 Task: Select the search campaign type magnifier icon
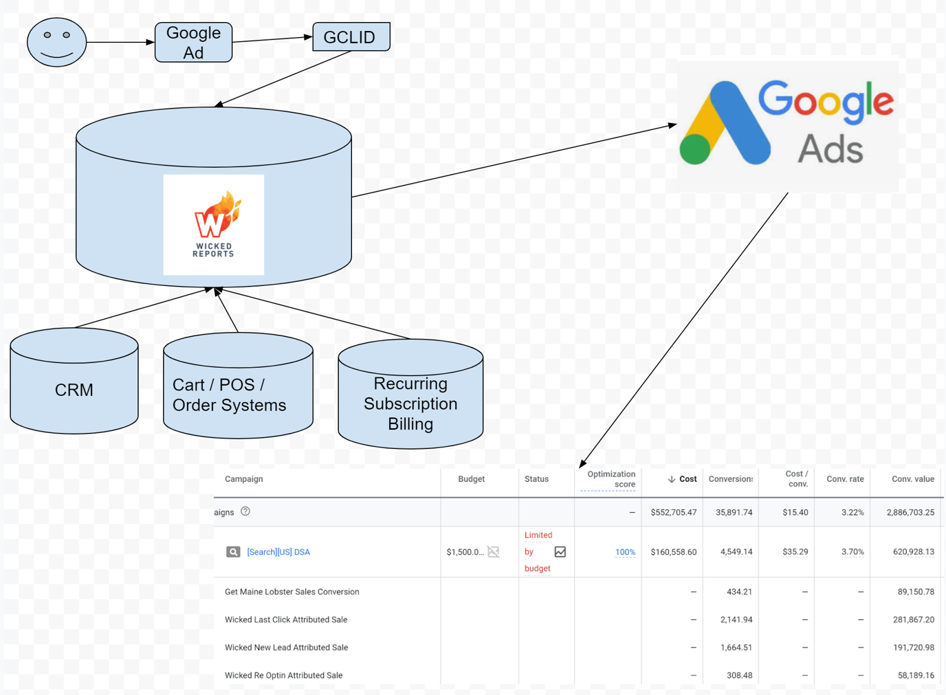coord(233,551)
